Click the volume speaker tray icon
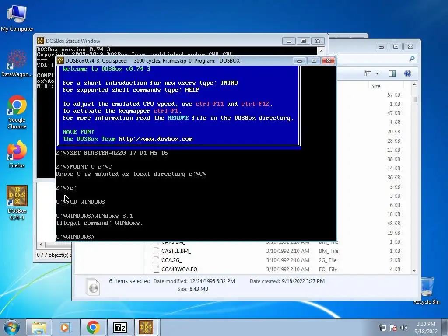Image resolution: width=448 pixels, height=336 pixels. tap(404, 328)
